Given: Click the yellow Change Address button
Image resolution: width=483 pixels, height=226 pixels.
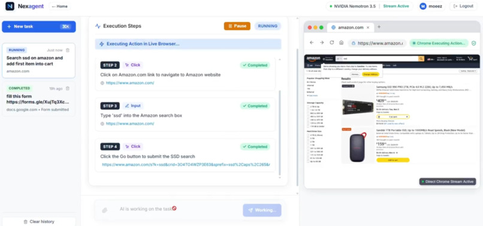Looking at the screenshot, I should pos(370,74).
